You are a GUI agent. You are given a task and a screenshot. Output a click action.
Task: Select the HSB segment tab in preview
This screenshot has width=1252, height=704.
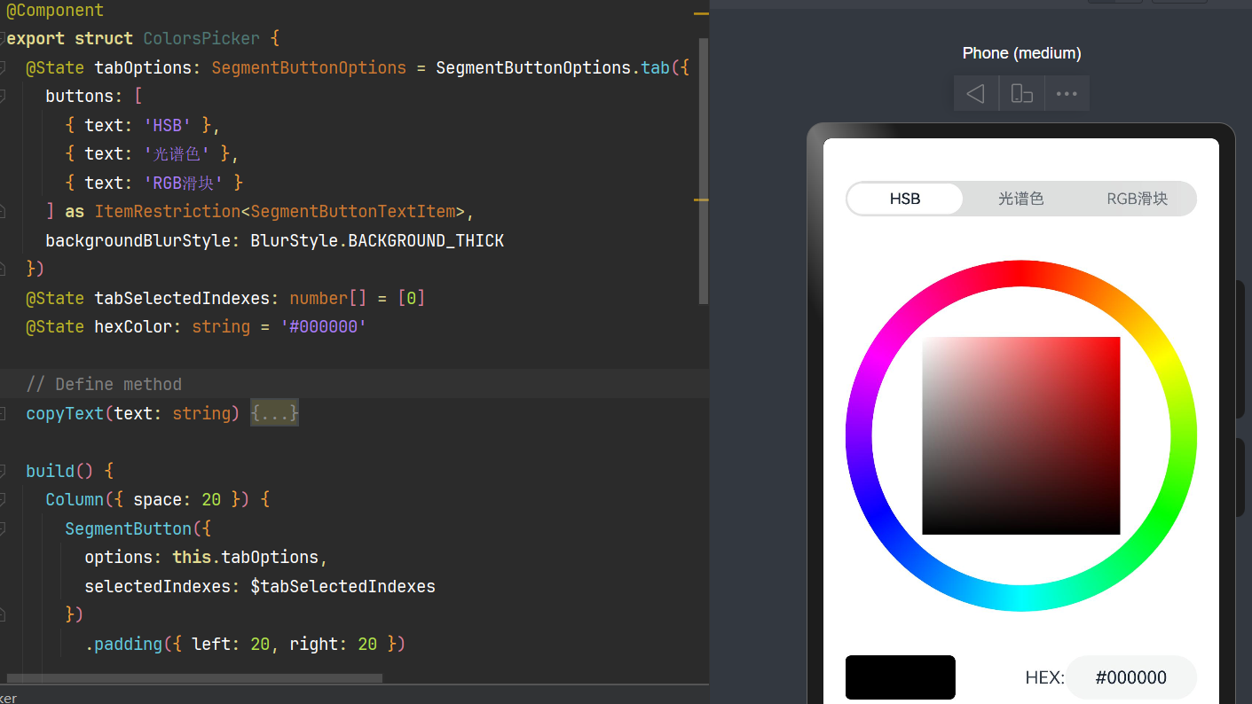point(905,199)
